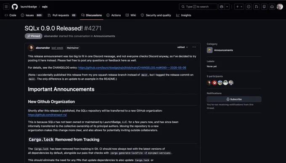Open the Pull requests shortcut icon in header
286x163 pixels.
tap(256, 7)
